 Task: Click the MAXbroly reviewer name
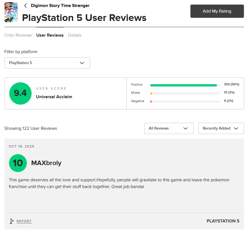(x=46, y=163)
